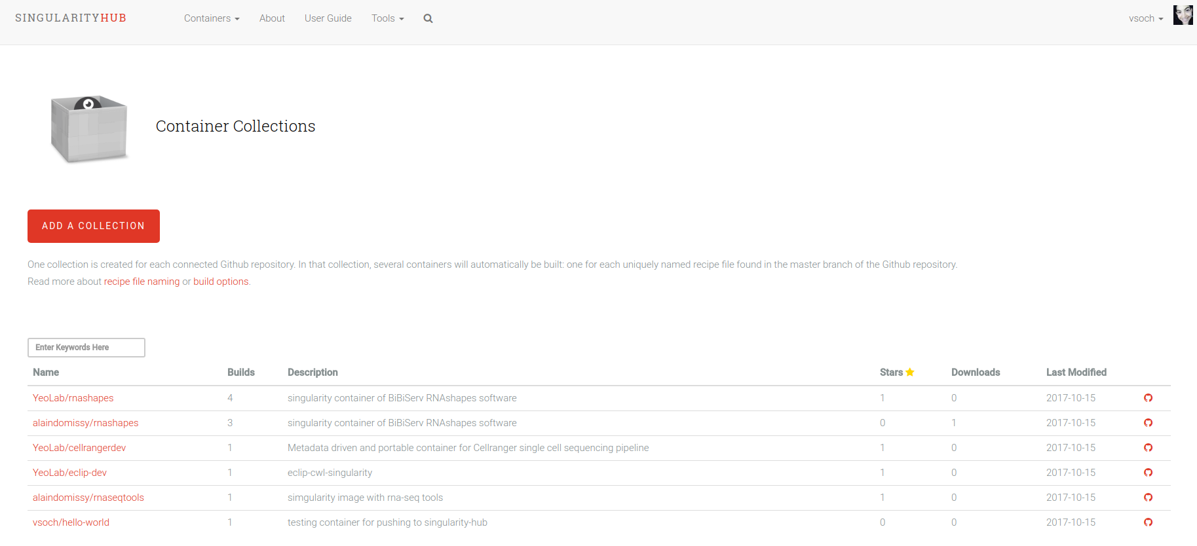Click the vsoch profile avatar picture
The width and height of the screenshot is (1197, 546).
pos(1183,15)
